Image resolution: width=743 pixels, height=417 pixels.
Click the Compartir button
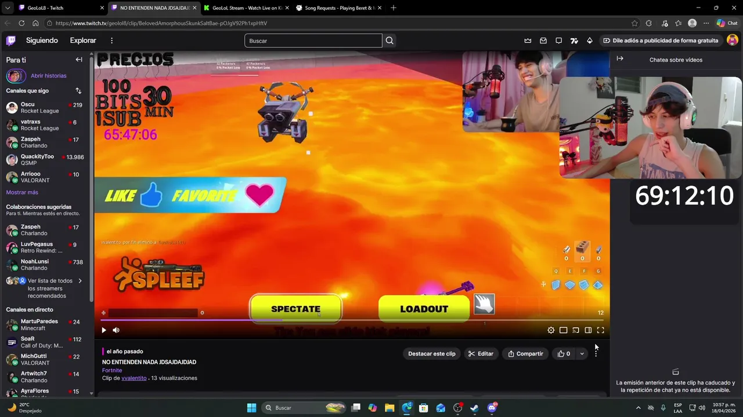click(525, 353)
